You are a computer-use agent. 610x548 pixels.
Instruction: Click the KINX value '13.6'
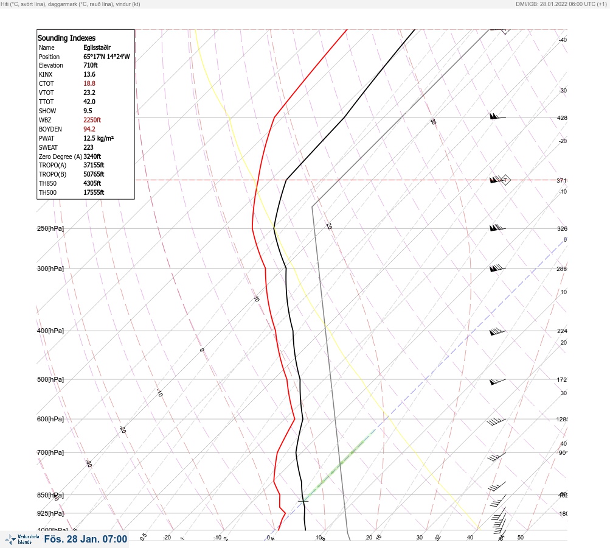click(x=89, y=74)
